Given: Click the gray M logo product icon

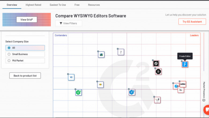Looking at the screenshot, I should tap(181, 90).
